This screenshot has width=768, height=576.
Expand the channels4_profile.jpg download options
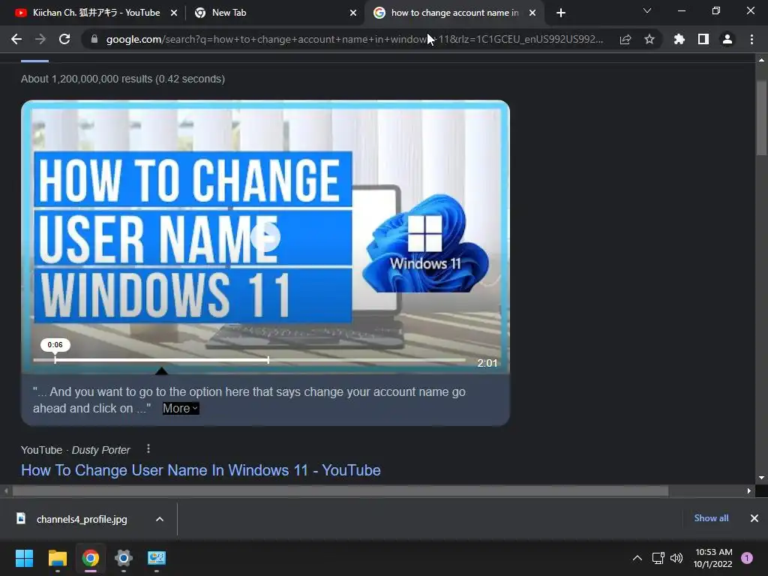point(160,519)
